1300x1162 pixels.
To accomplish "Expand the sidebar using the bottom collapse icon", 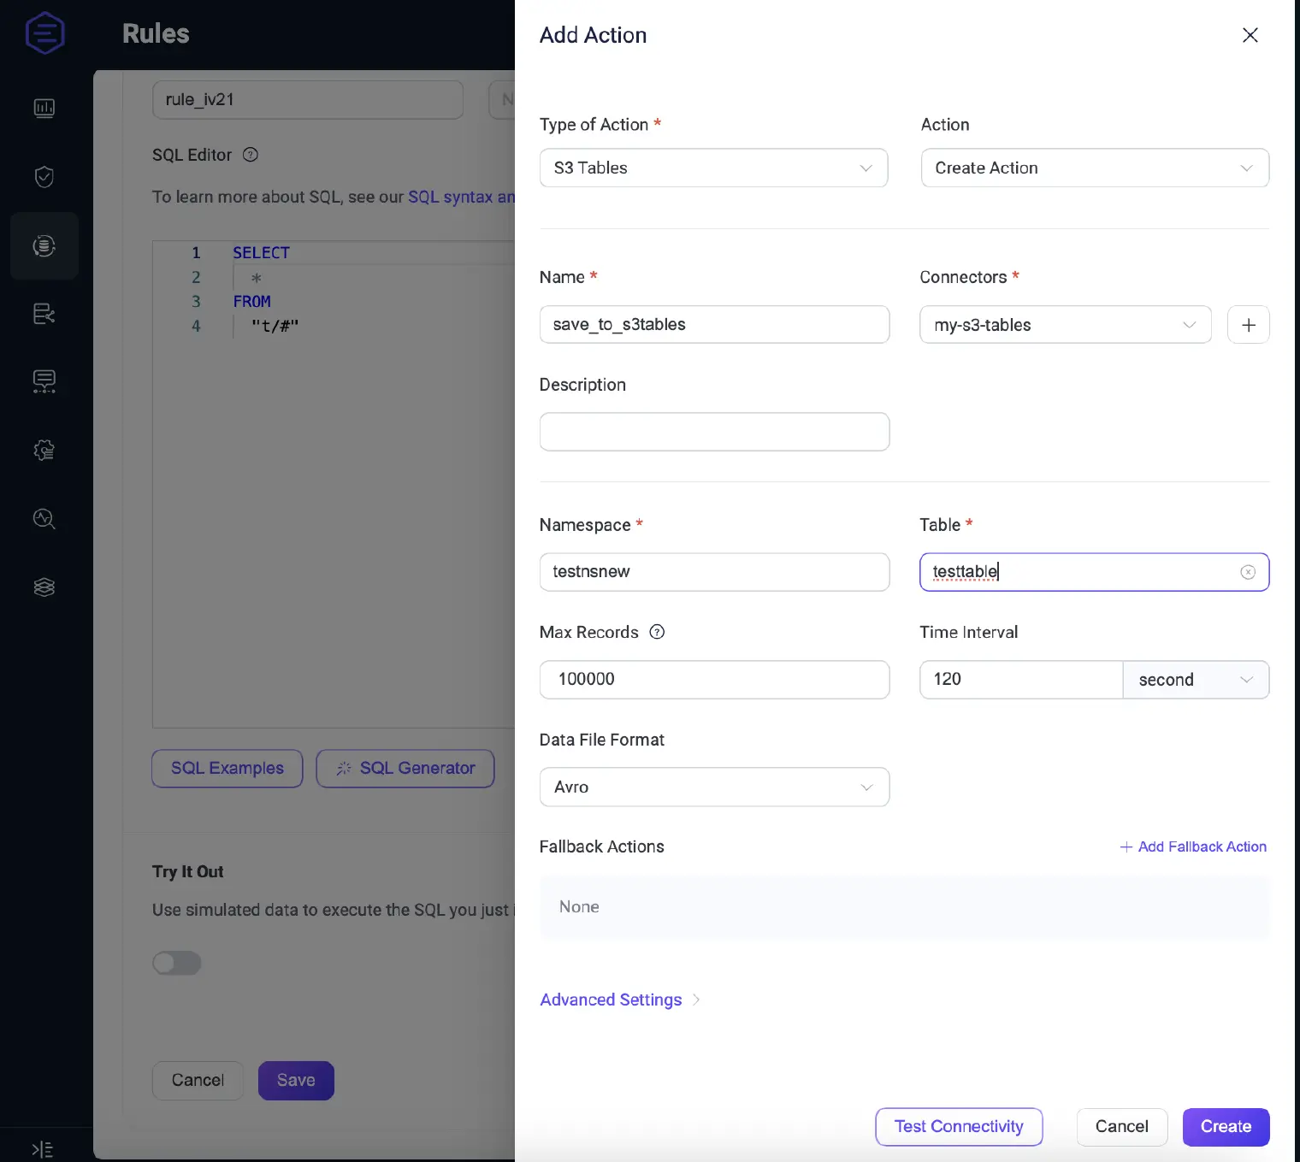I will [42, 1149].
